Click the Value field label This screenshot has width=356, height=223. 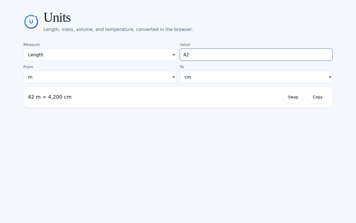185,45
